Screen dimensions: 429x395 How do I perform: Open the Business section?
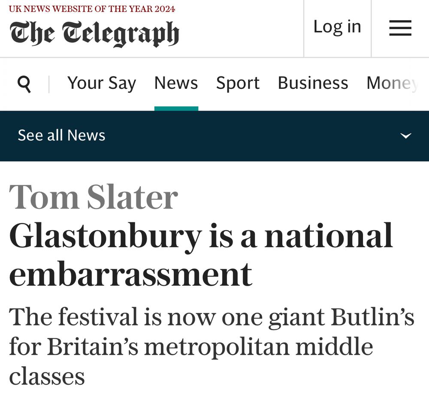click(313, 83)
